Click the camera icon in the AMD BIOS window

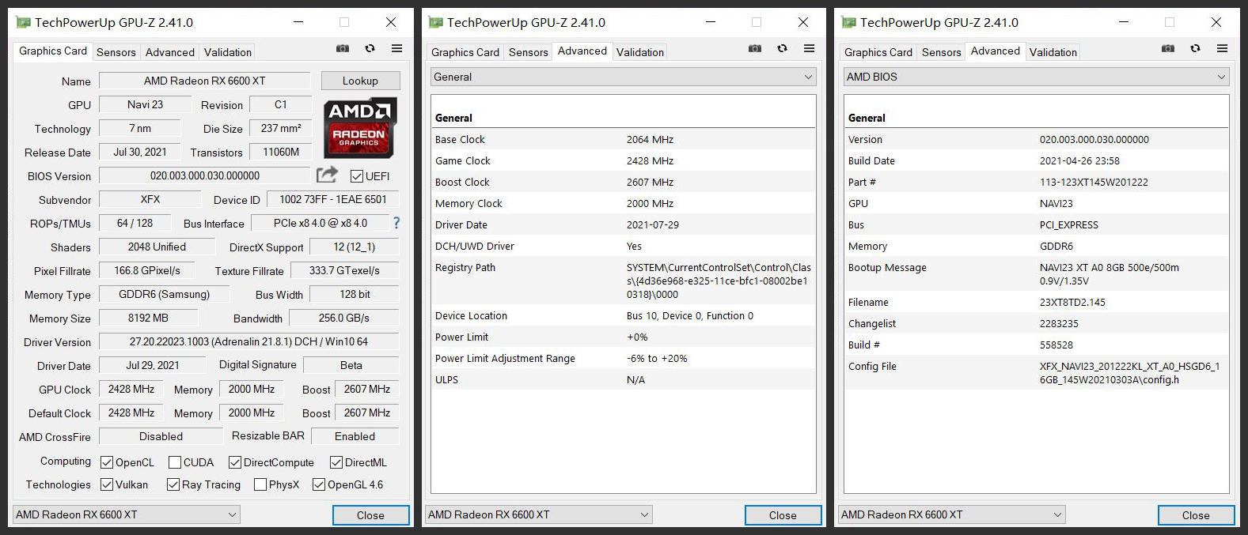[x=1167, y=49]
